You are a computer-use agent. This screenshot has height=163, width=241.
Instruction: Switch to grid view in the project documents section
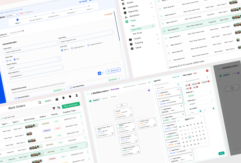point(100,74)
